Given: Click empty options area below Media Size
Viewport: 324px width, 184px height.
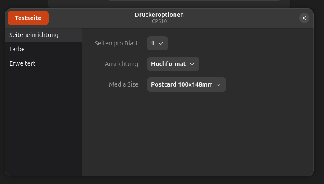Looking at the screenshot, I should (198, 134).
